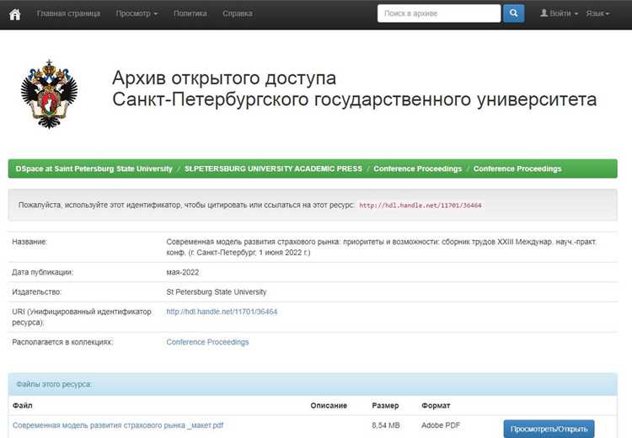Viewport: 632px width, 438px height.
Task: Open last Conference Proceedings breadcrumb
Action: click(x=517, y=168)
